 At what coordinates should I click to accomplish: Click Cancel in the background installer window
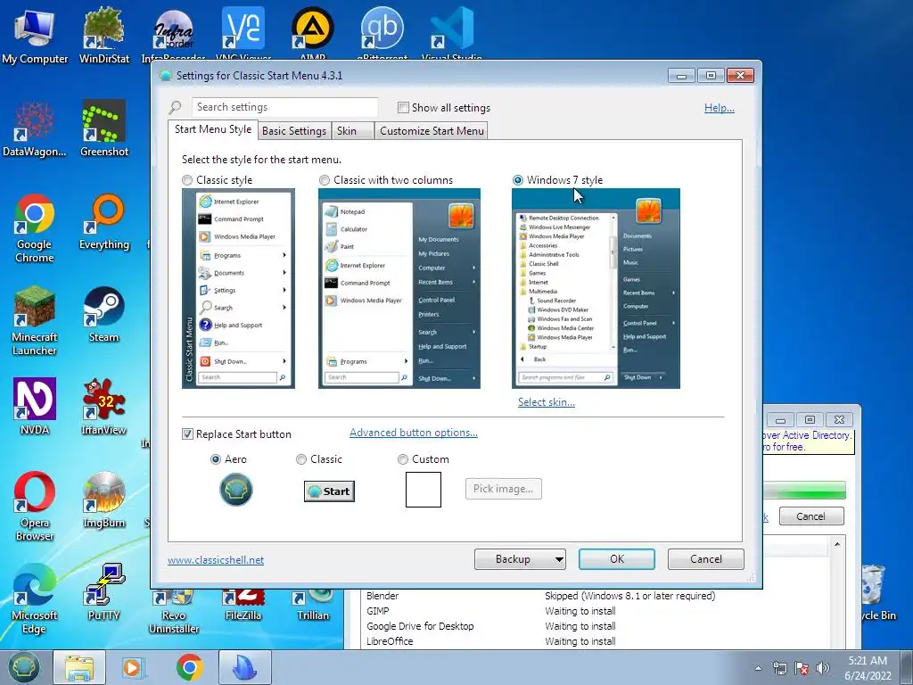[811, 516]
